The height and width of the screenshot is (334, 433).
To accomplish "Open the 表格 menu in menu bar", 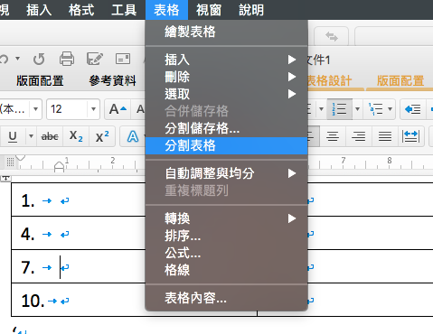I will [x=166, y=10].
